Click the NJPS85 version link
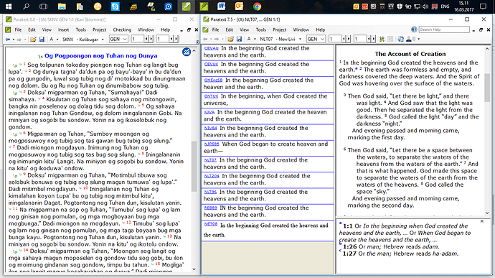The width and height of the screenshot is (495, 278). tap(212, 144)
